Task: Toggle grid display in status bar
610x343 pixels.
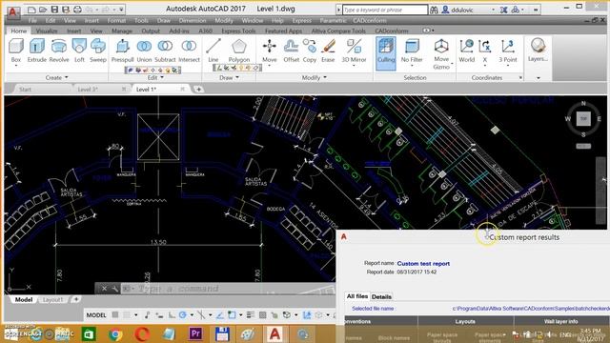Action: (115, 314)
